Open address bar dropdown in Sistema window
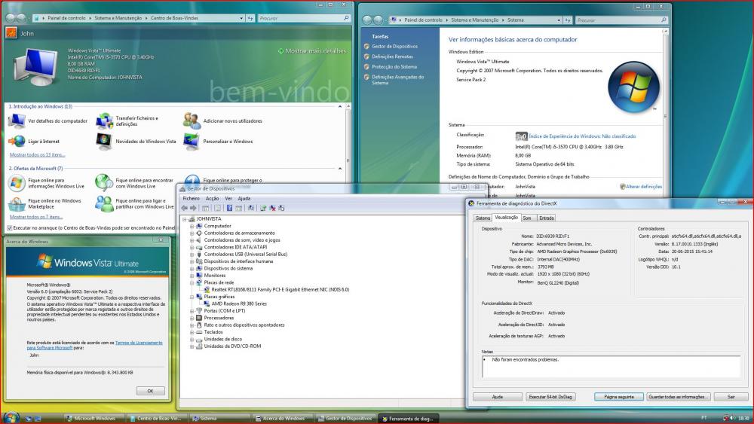 coord(559,20)
